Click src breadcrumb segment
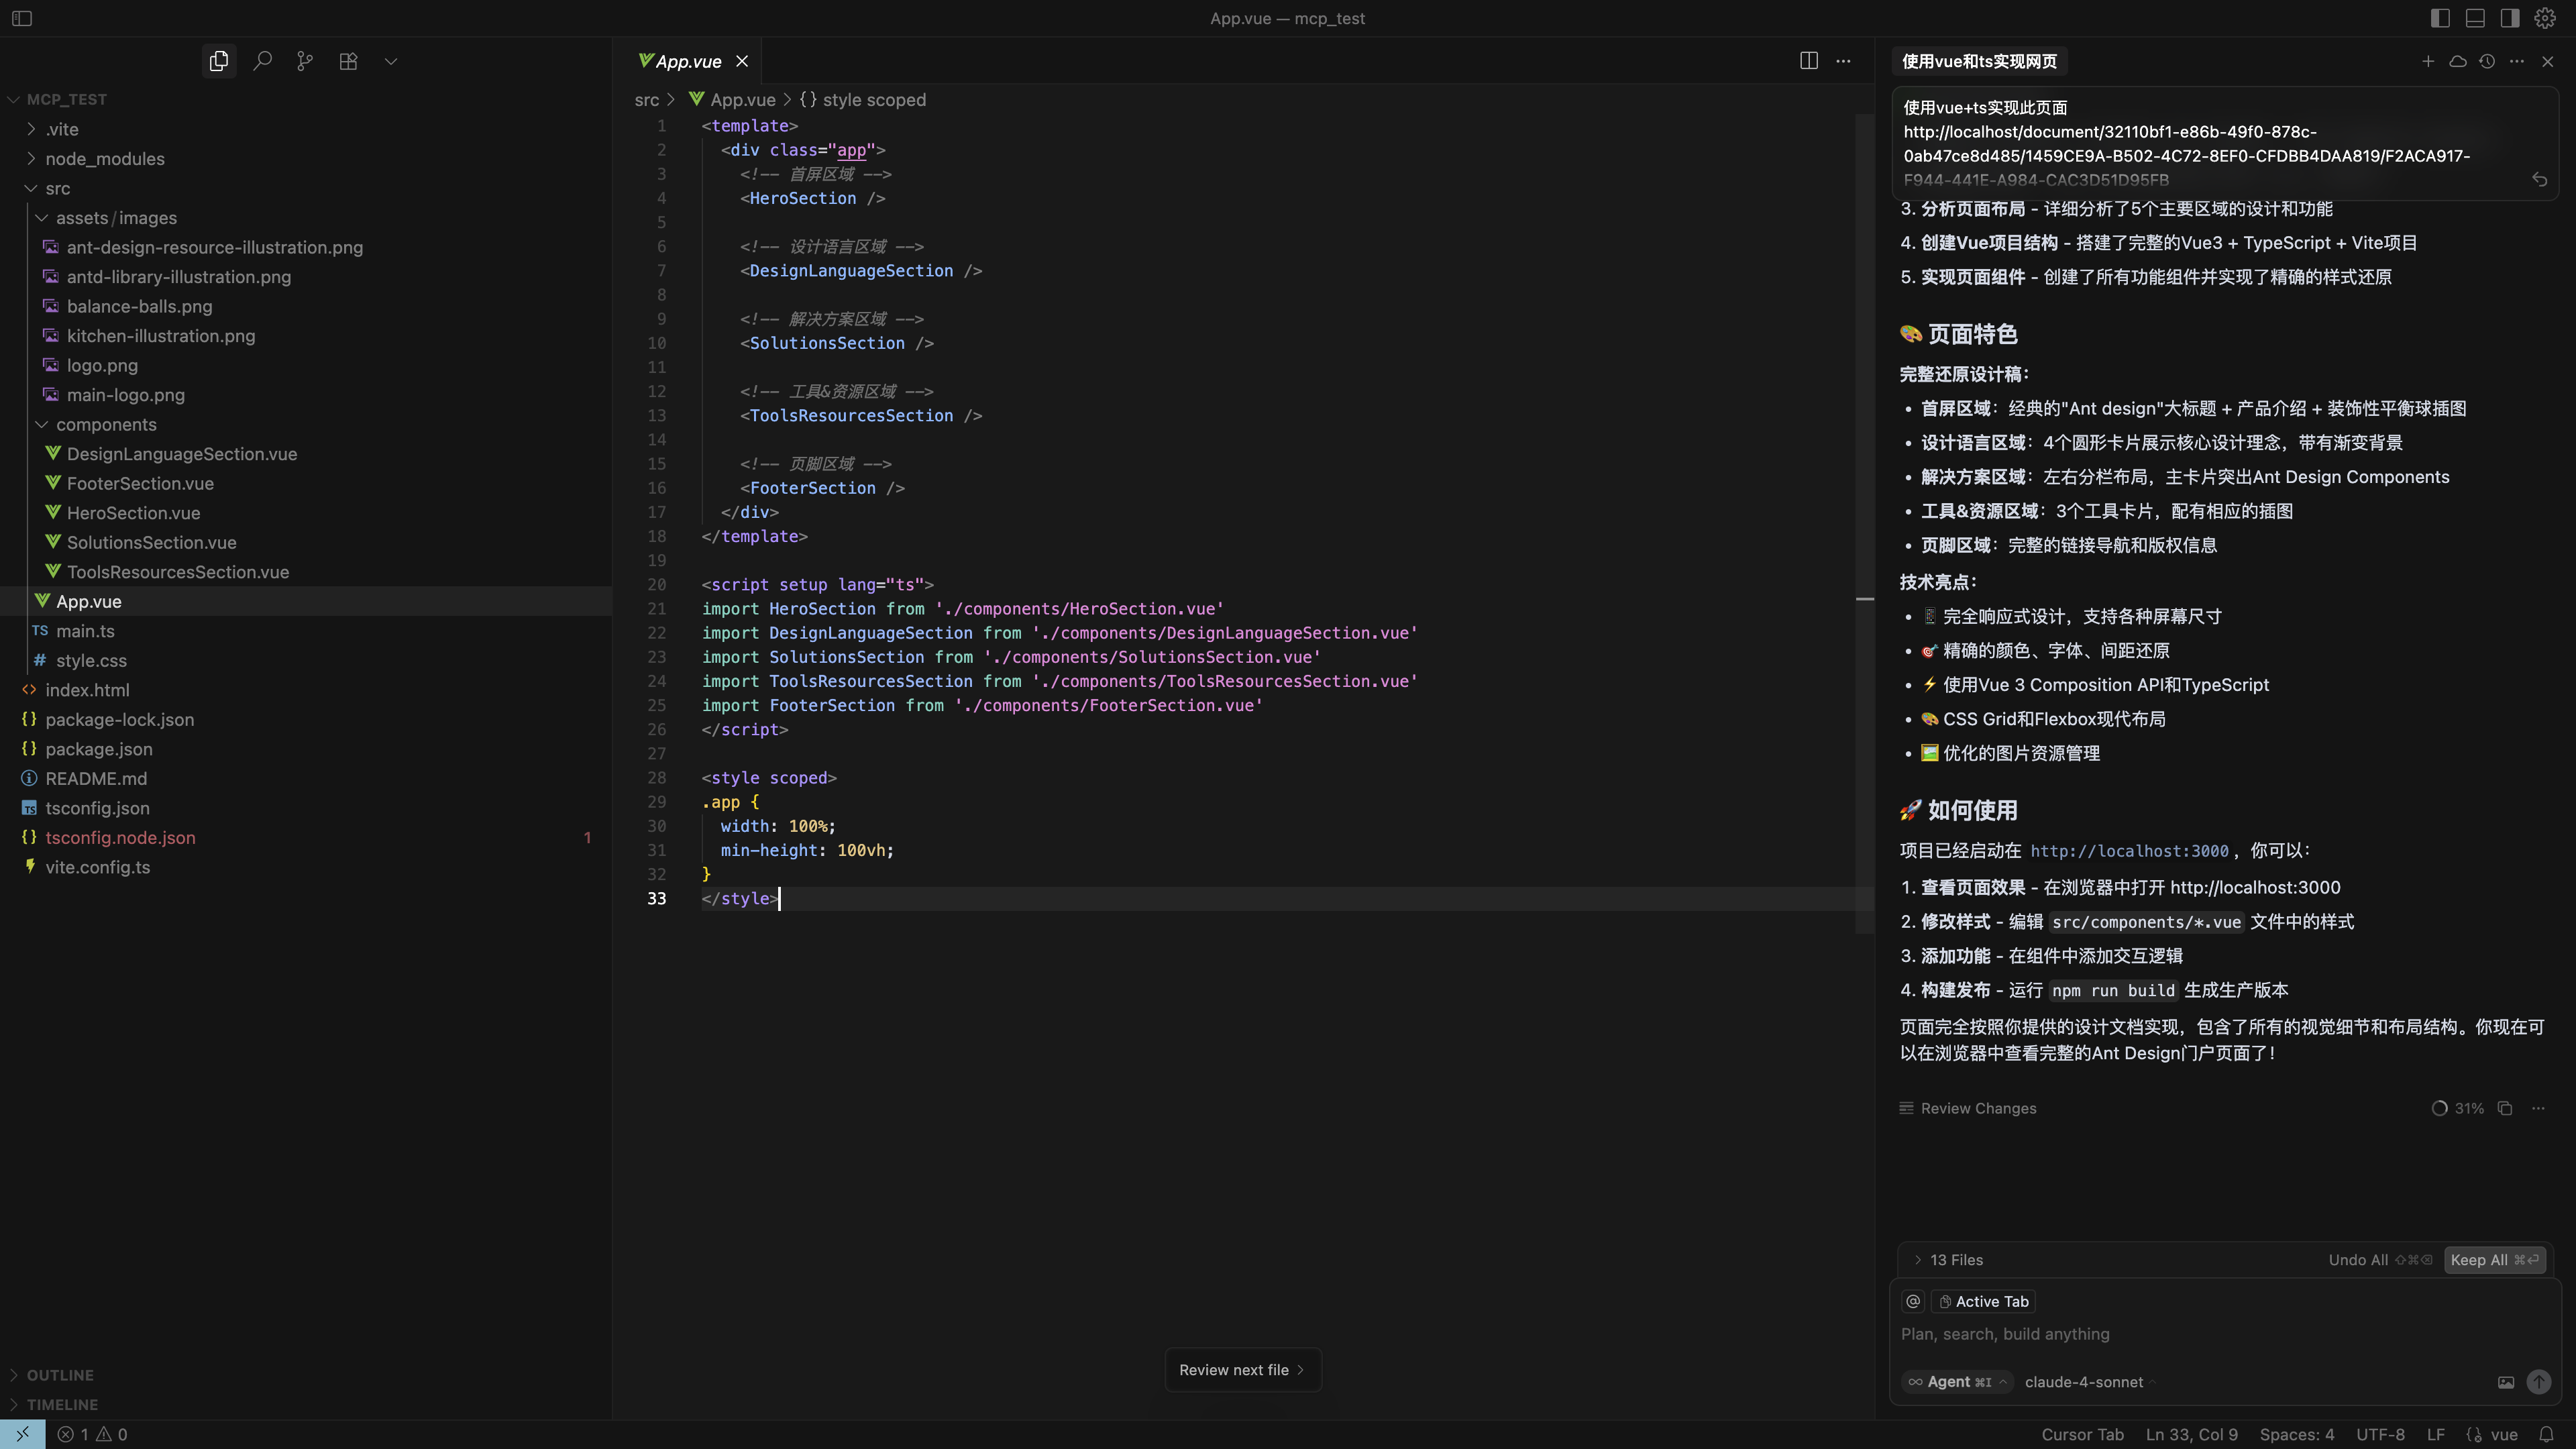The height and width of the screenshot is (1449, 2576). pos(647,100)
